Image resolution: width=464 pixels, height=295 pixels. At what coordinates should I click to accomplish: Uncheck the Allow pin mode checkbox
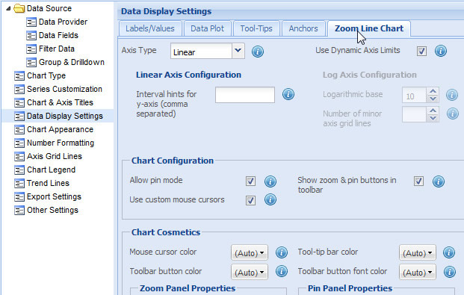pos(250,181)
